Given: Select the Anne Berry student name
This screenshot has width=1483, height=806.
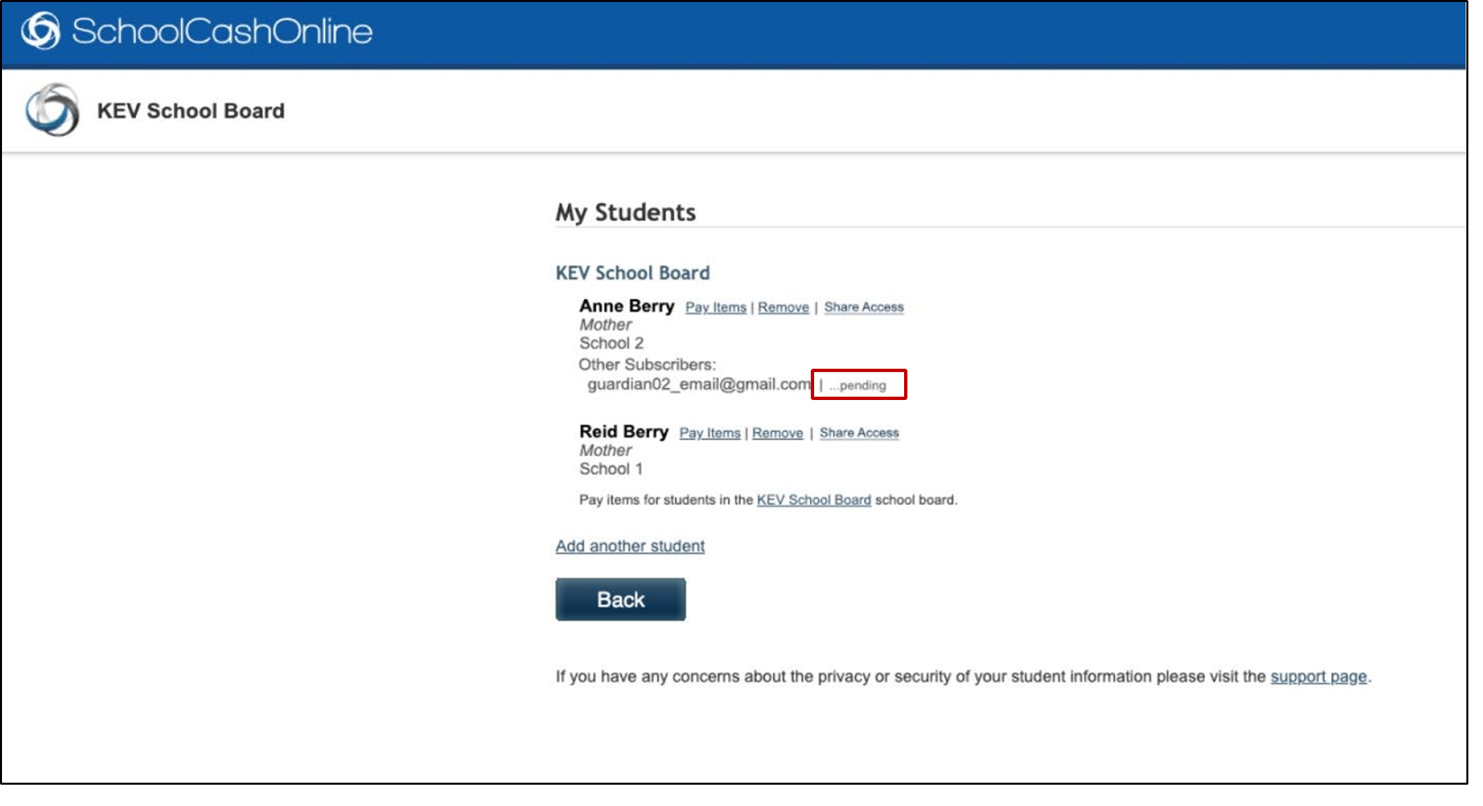Looking at the screenshot, I should [x=626, y=306].
